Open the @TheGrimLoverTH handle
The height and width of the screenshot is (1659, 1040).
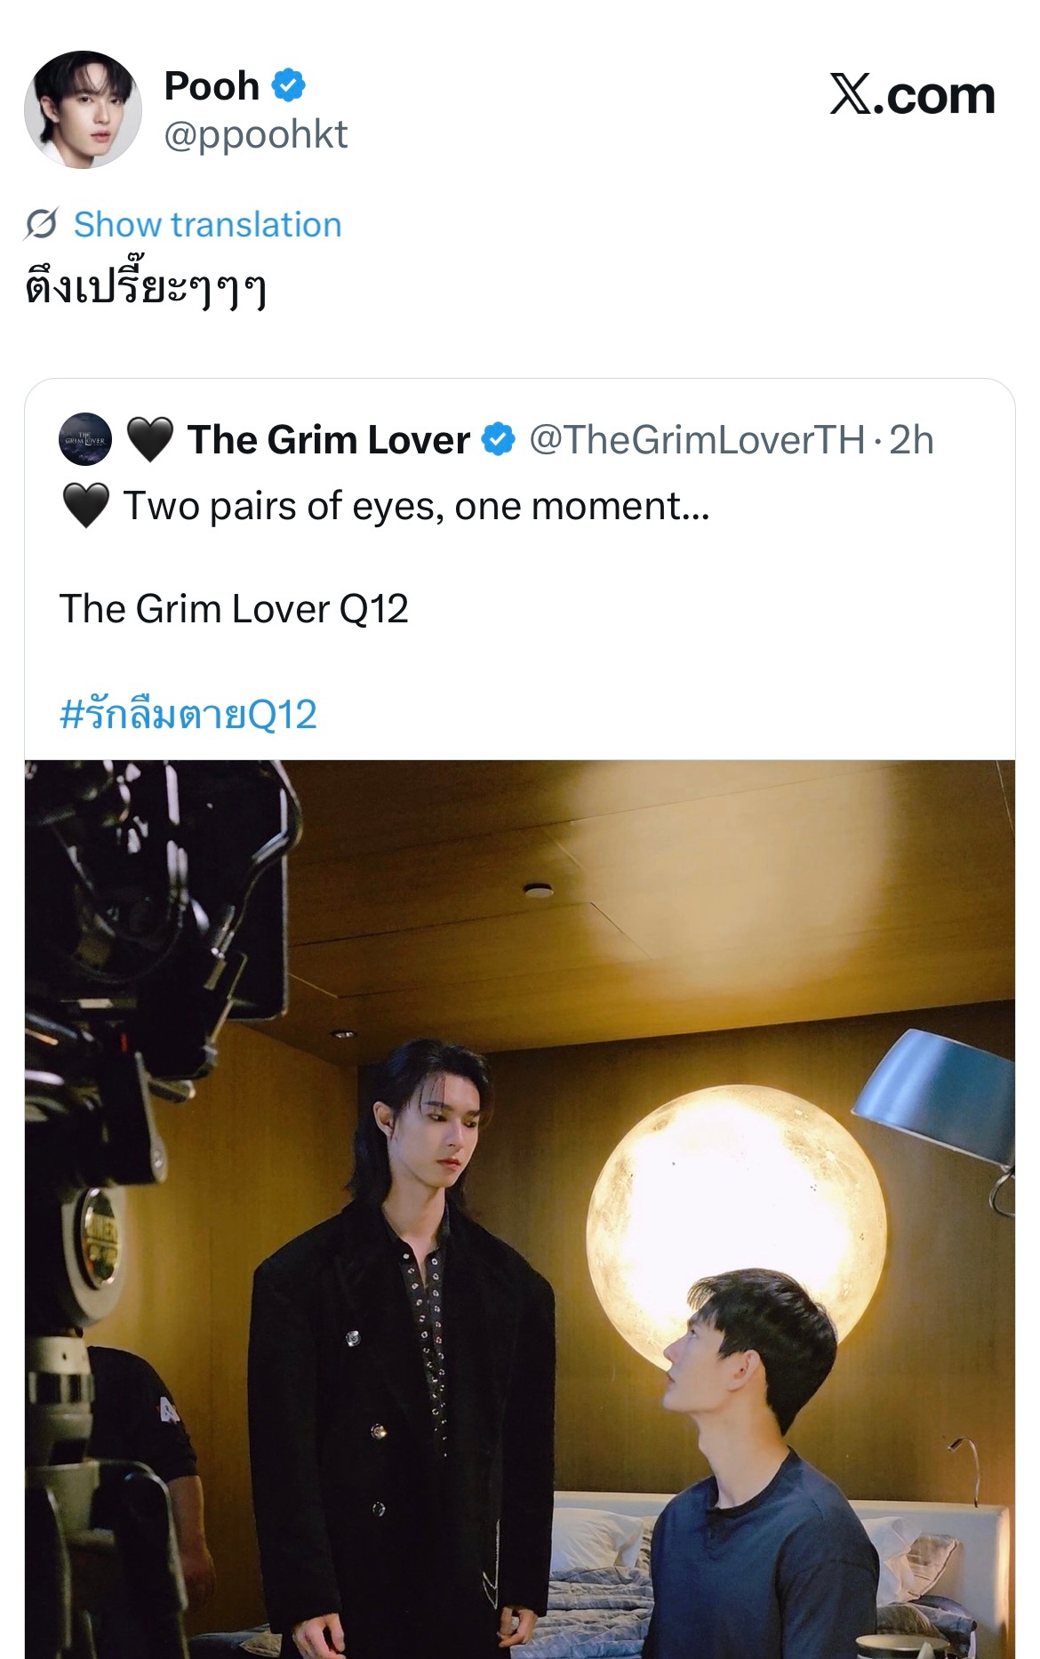(697, 440)
